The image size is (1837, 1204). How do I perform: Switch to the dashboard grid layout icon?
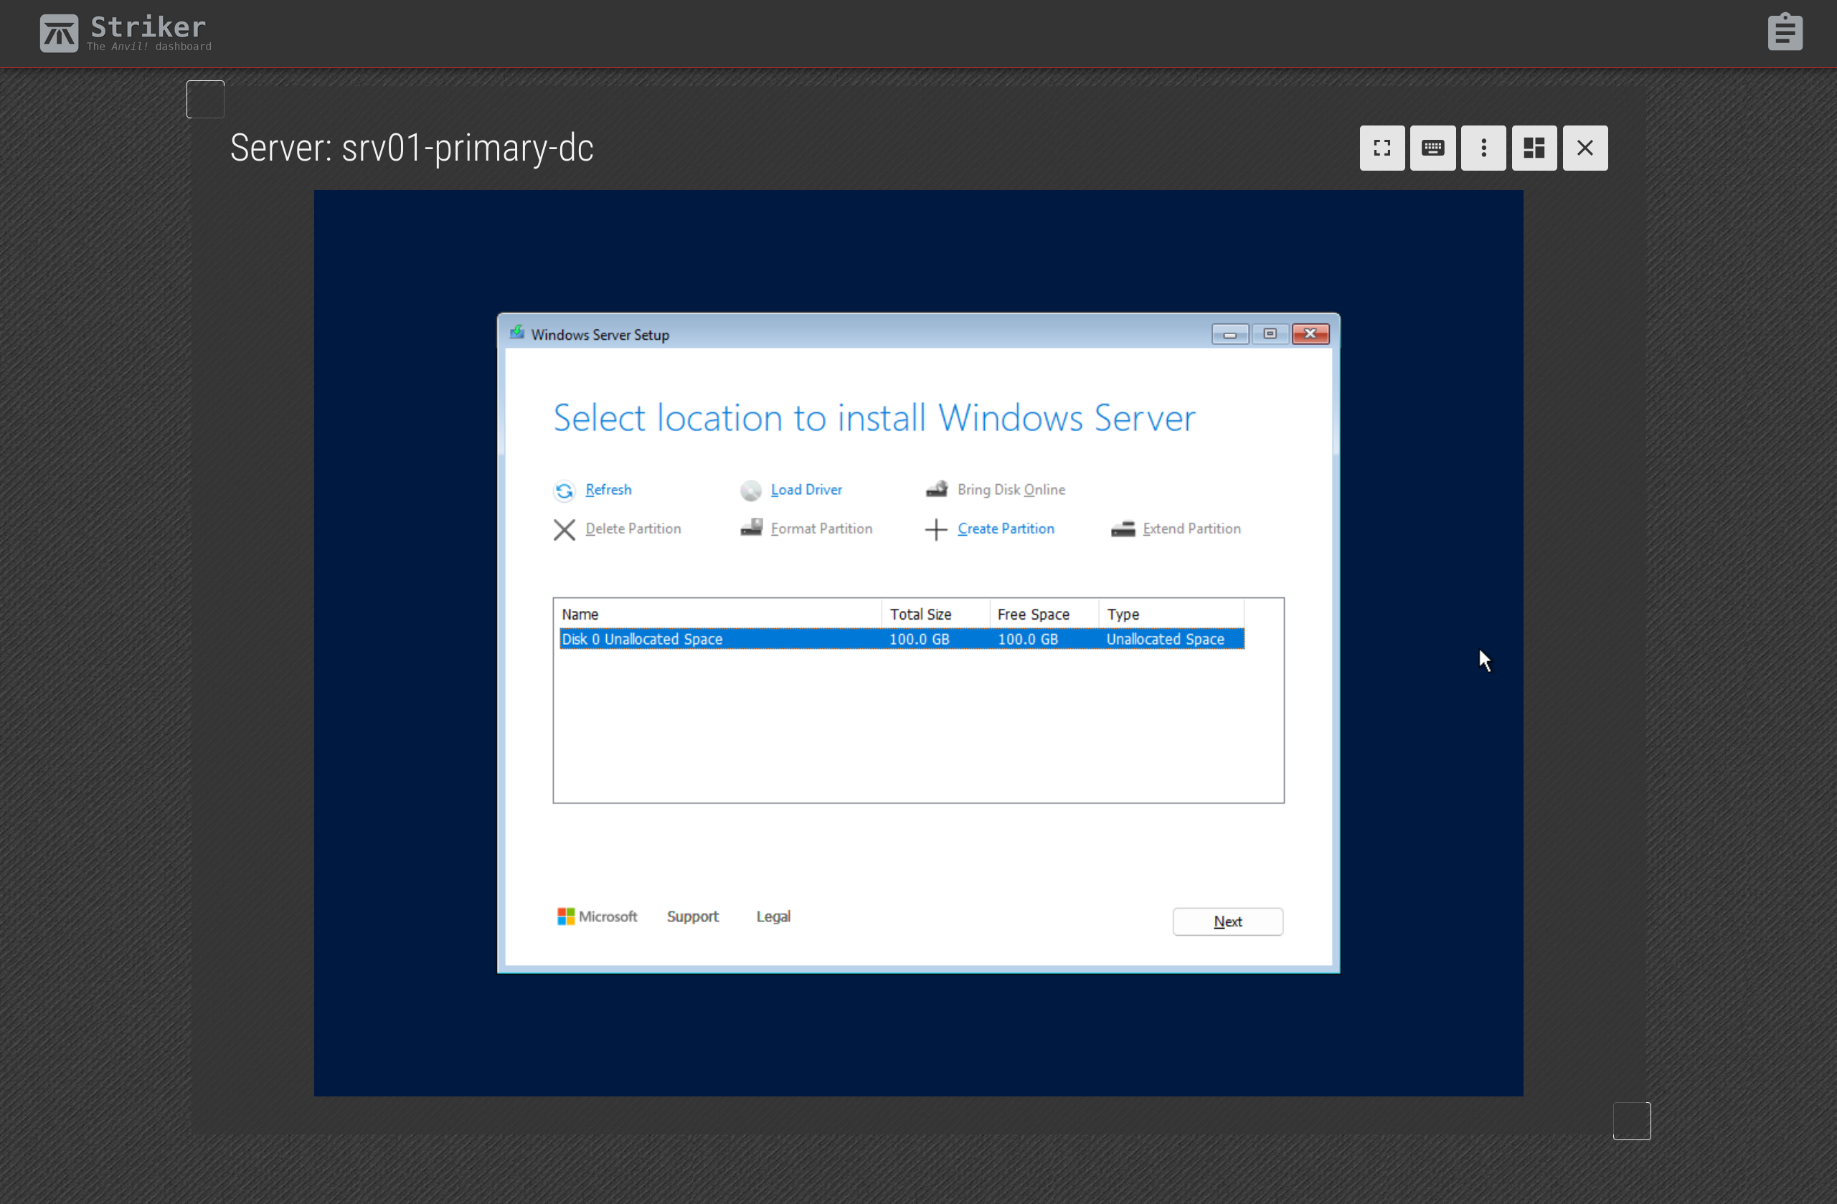coord(1534,148)
